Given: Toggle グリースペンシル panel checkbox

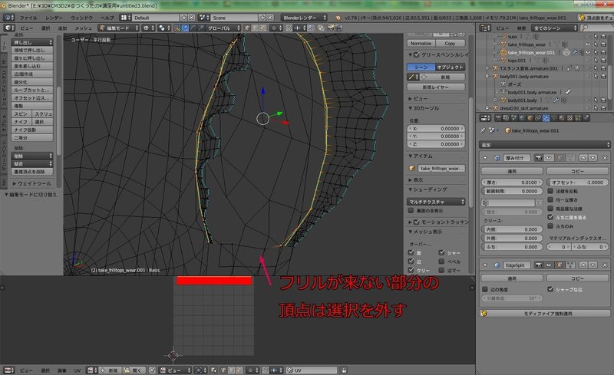Looking at the screenshot, I should (417, 54).
